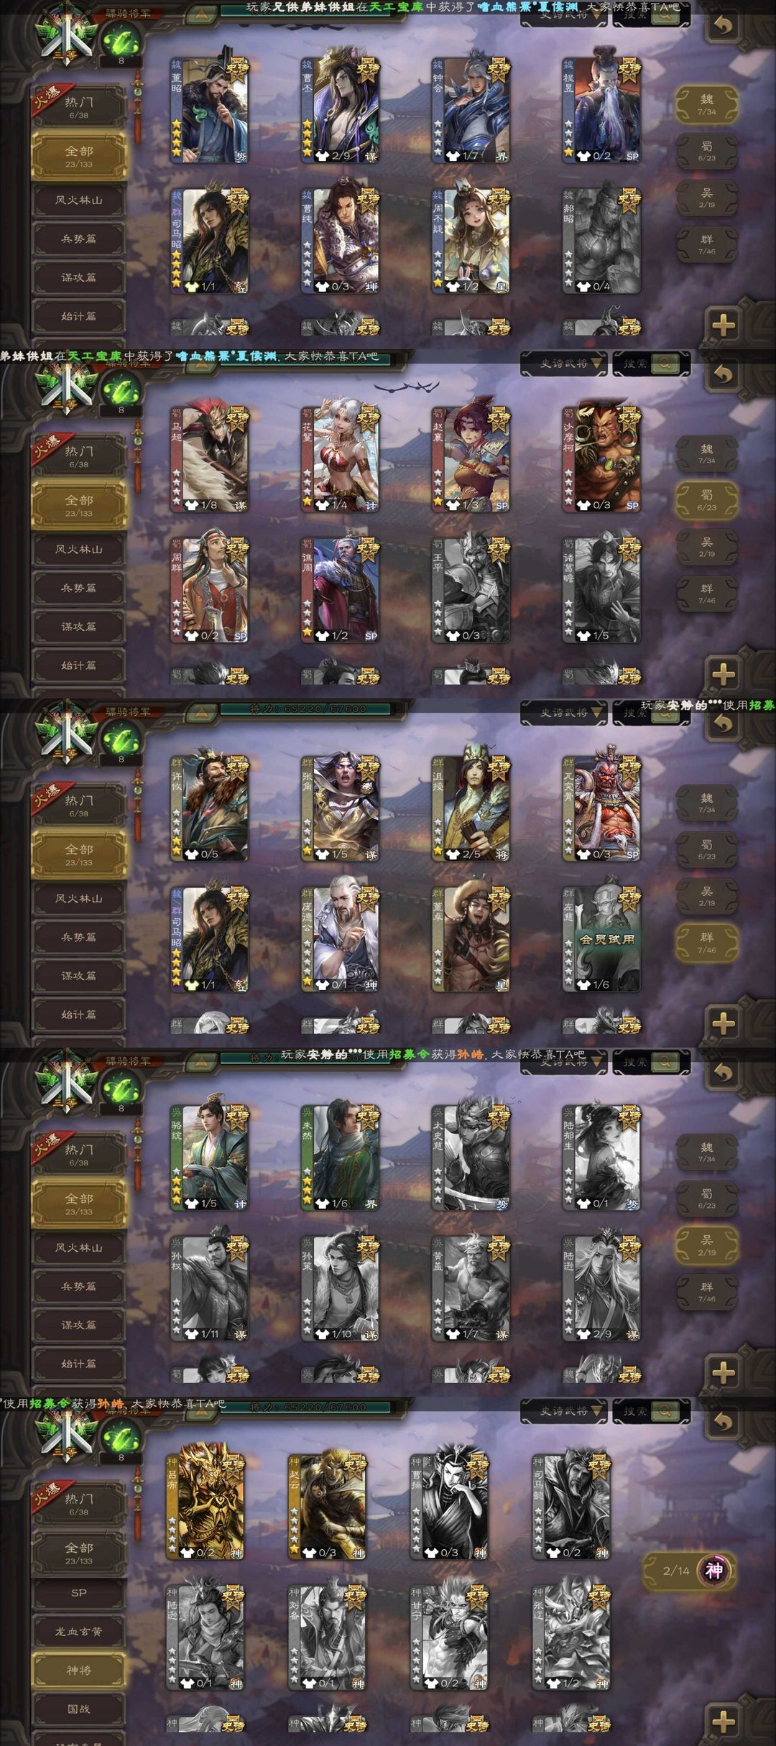This screenshot has height=1746, width=776.
Task: Open the 沙摩柯 SP hero card
Action: point(601,459)
